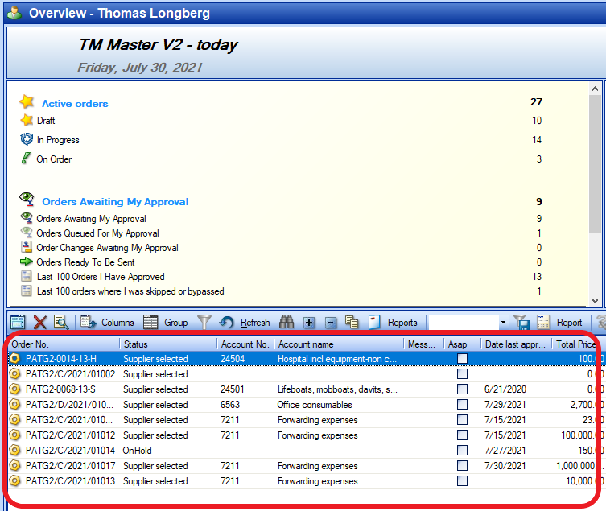Toggle Asap checkbox for PATG2/C/2021/01014
Screen dimensions: 606x511
coord(462,451)
